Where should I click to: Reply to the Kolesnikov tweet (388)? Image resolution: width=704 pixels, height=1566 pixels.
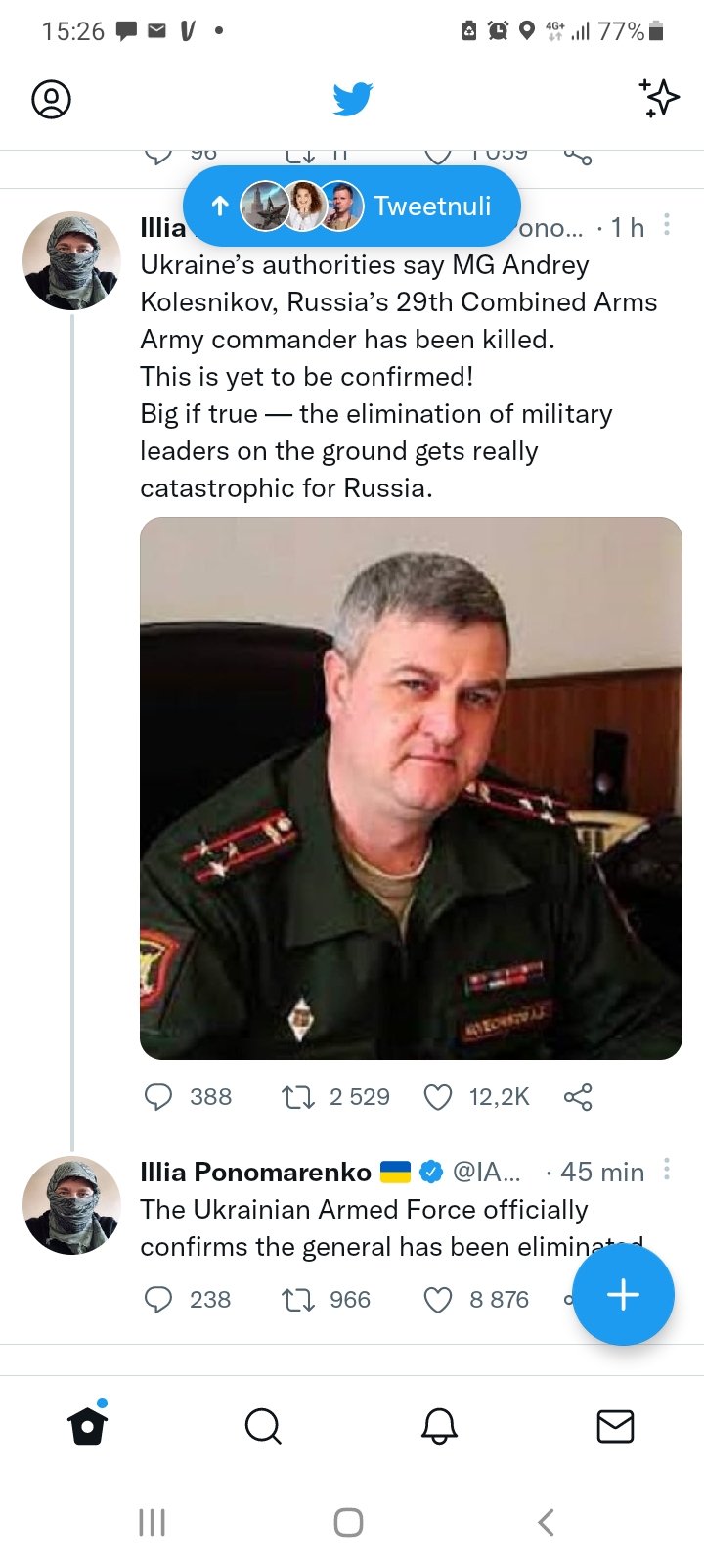(158, 1097)
